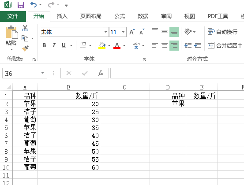Click the cancel X in formula bar
This screenshot has width=244, height=185.
point(69,73)
